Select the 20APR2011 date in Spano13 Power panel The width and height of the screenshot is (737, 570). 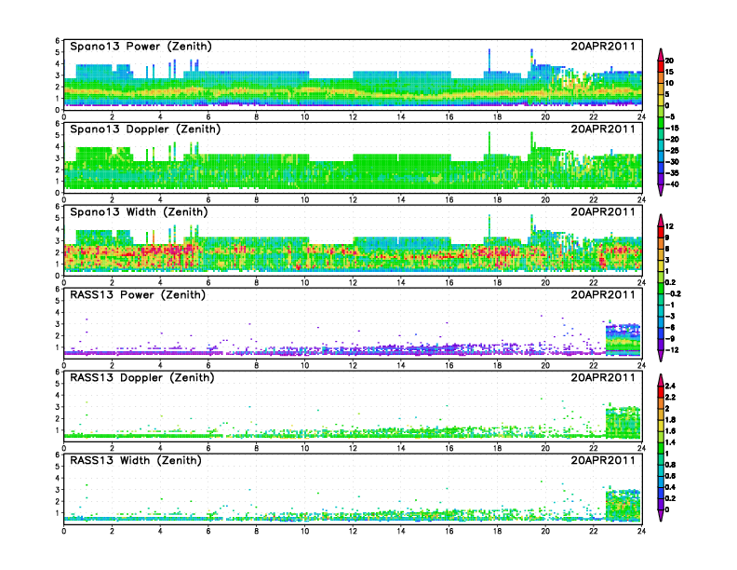[x=603, y=46]
